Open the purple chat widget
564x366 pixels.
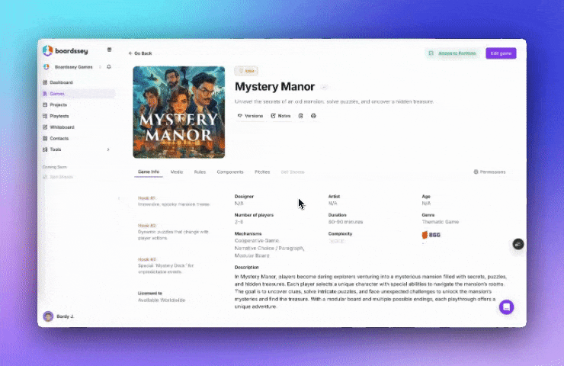click(x=506, y=307)
